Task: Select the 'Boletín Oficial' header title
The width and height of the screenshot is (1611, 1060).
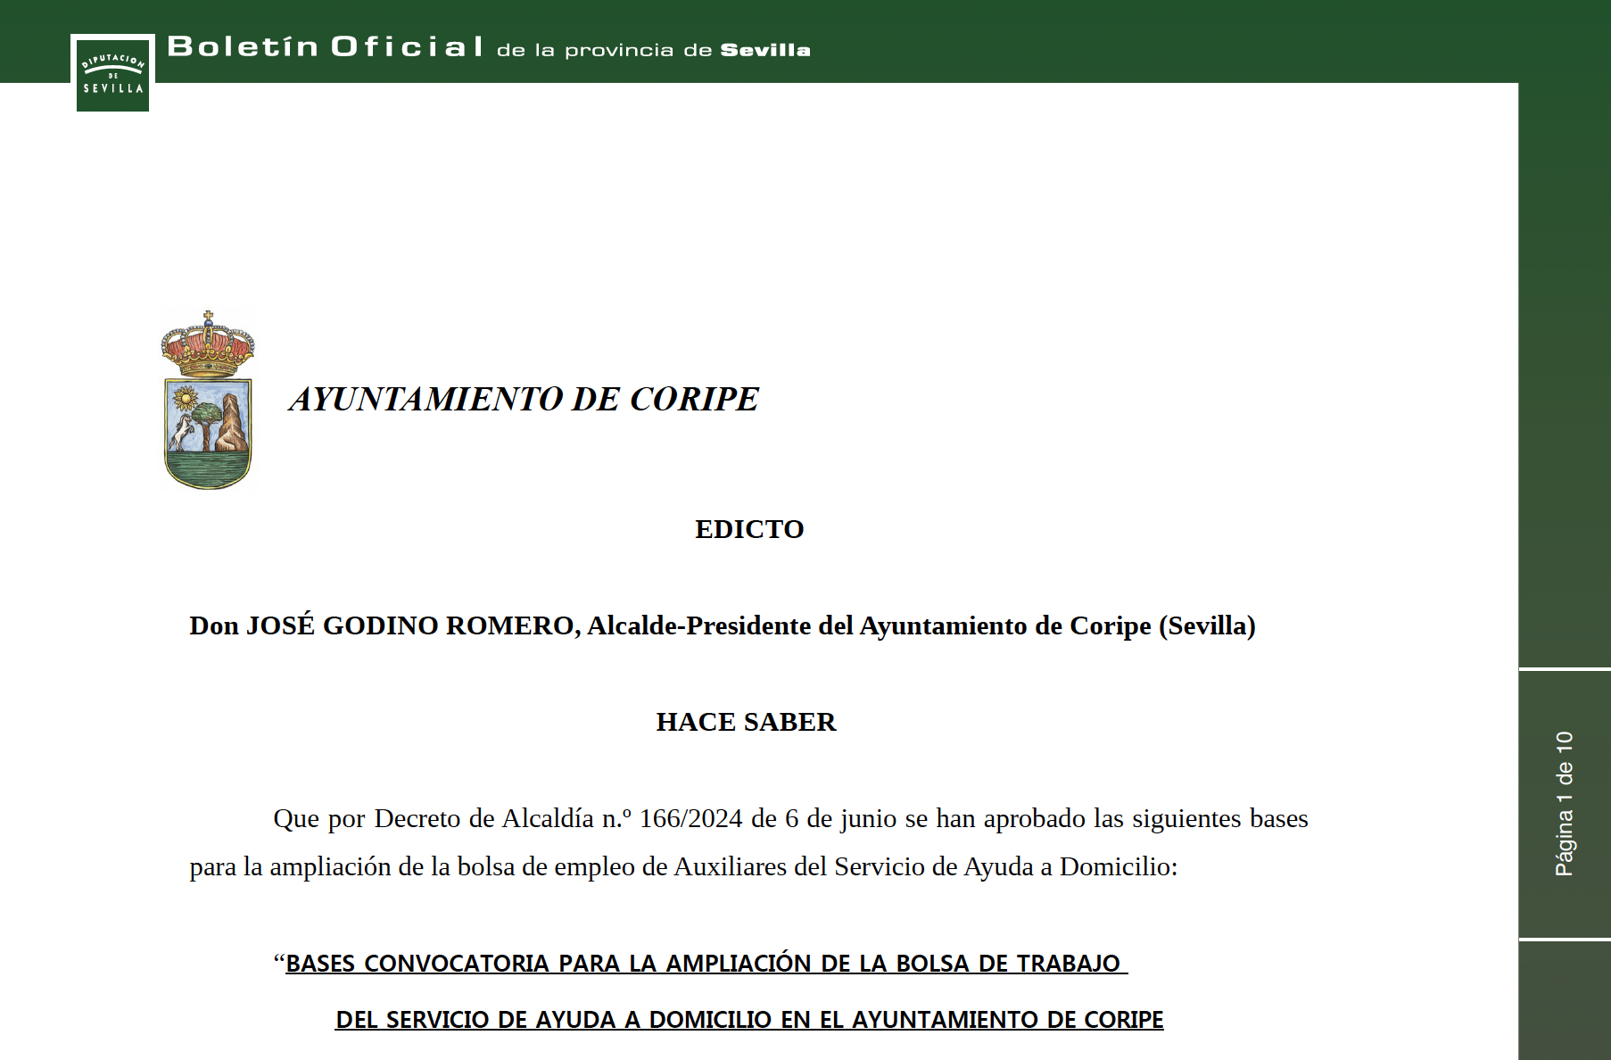Action: [x=326, y=46]
